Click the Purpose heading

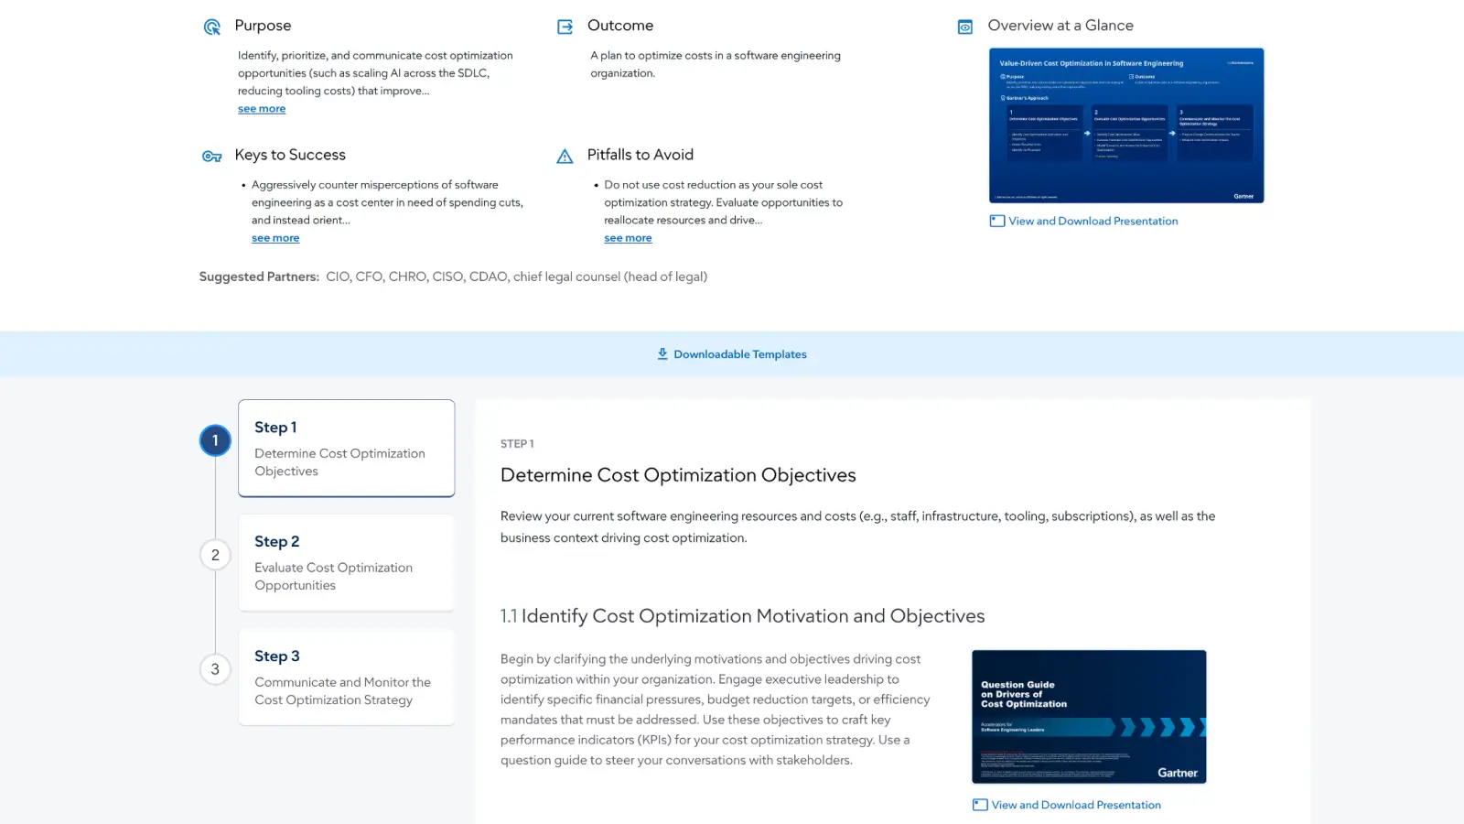point(263,26)
